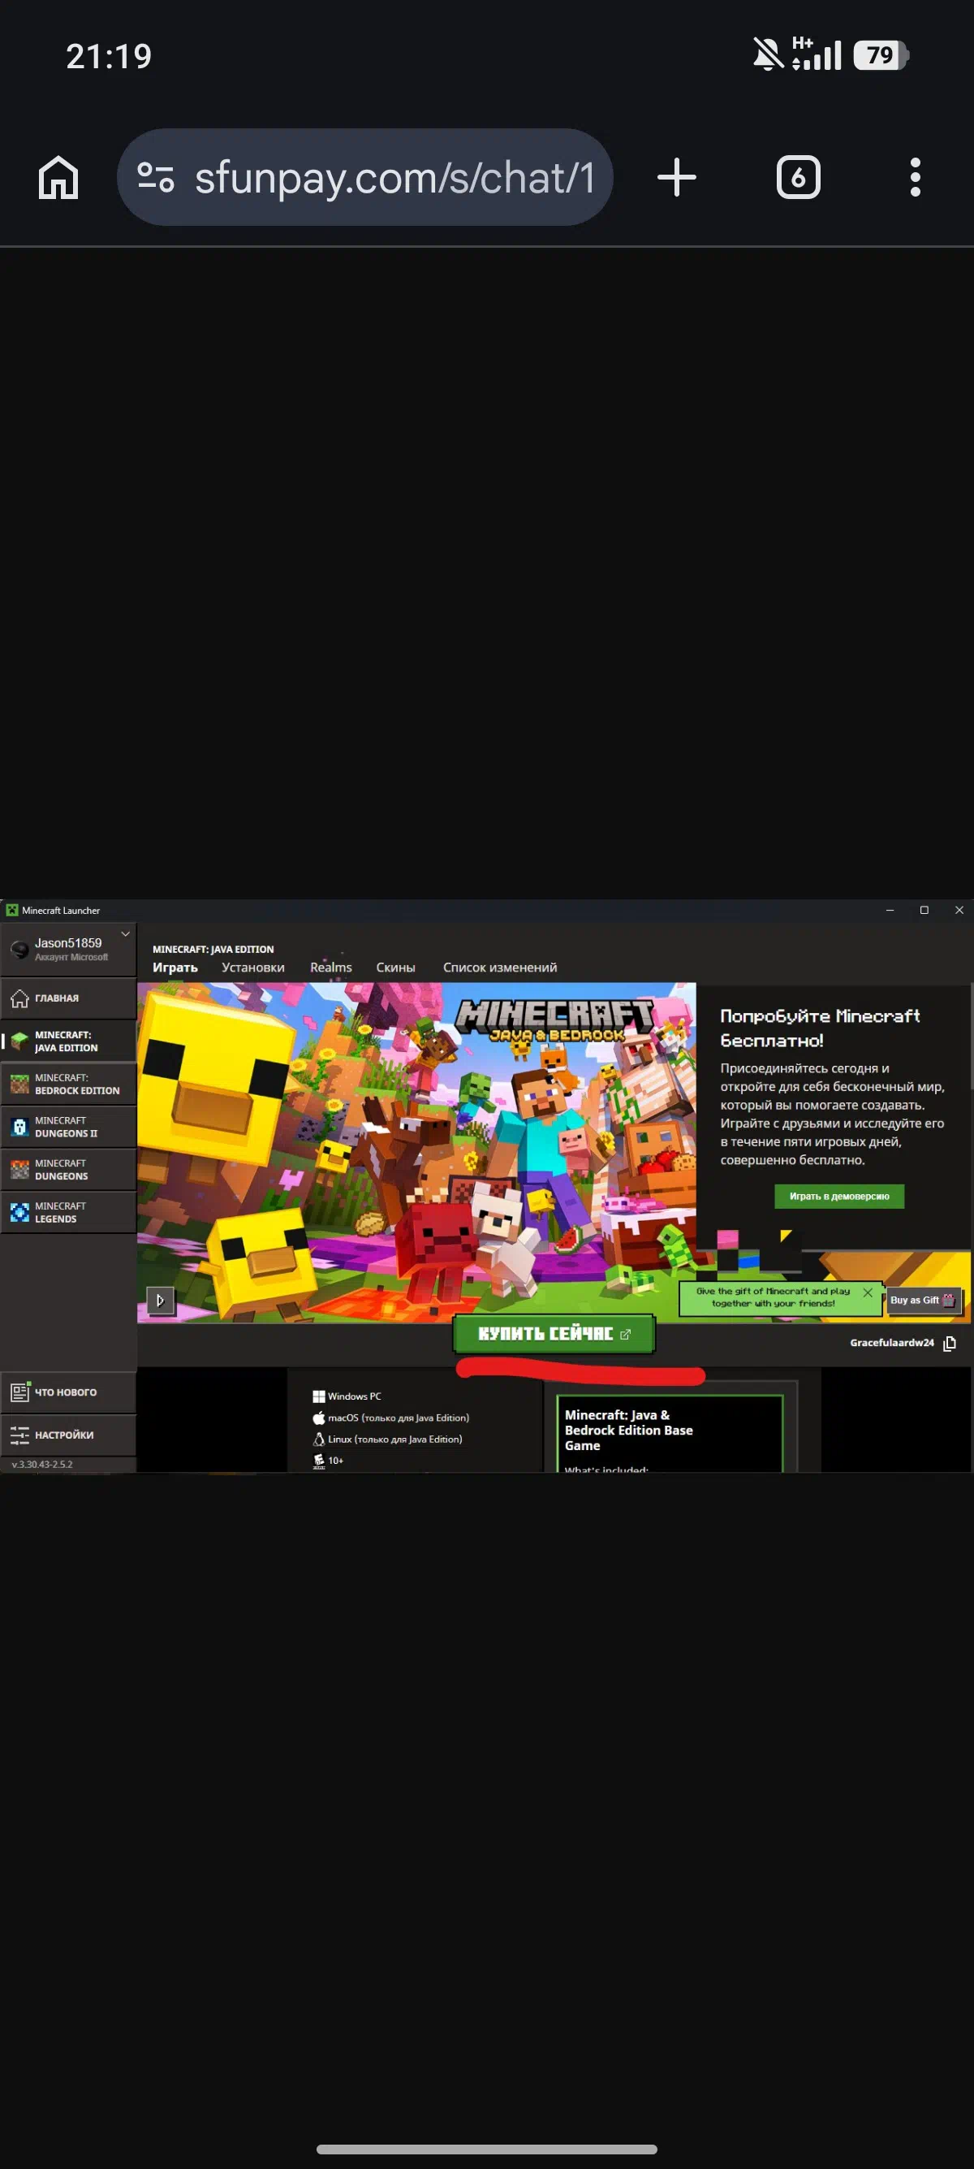Click the green Купить сейчас button
Image resolution: width=974 pixels, height=2169 pixels.
[x=554, y=1334]
